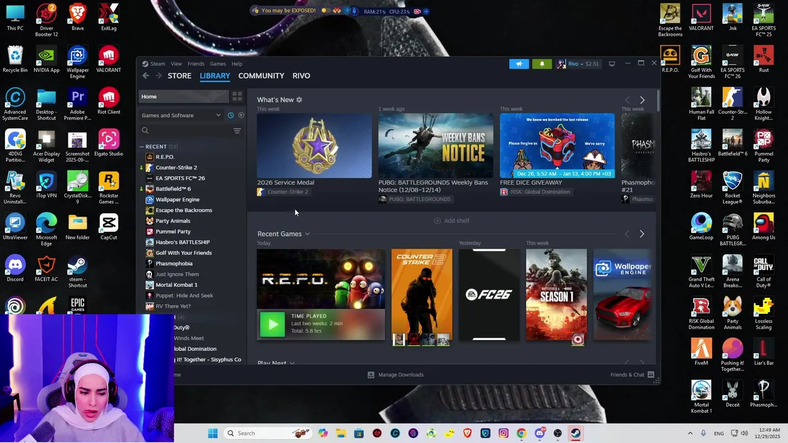
Task: Open Liar's Bar desktop icon
Action: coord(763,351)
